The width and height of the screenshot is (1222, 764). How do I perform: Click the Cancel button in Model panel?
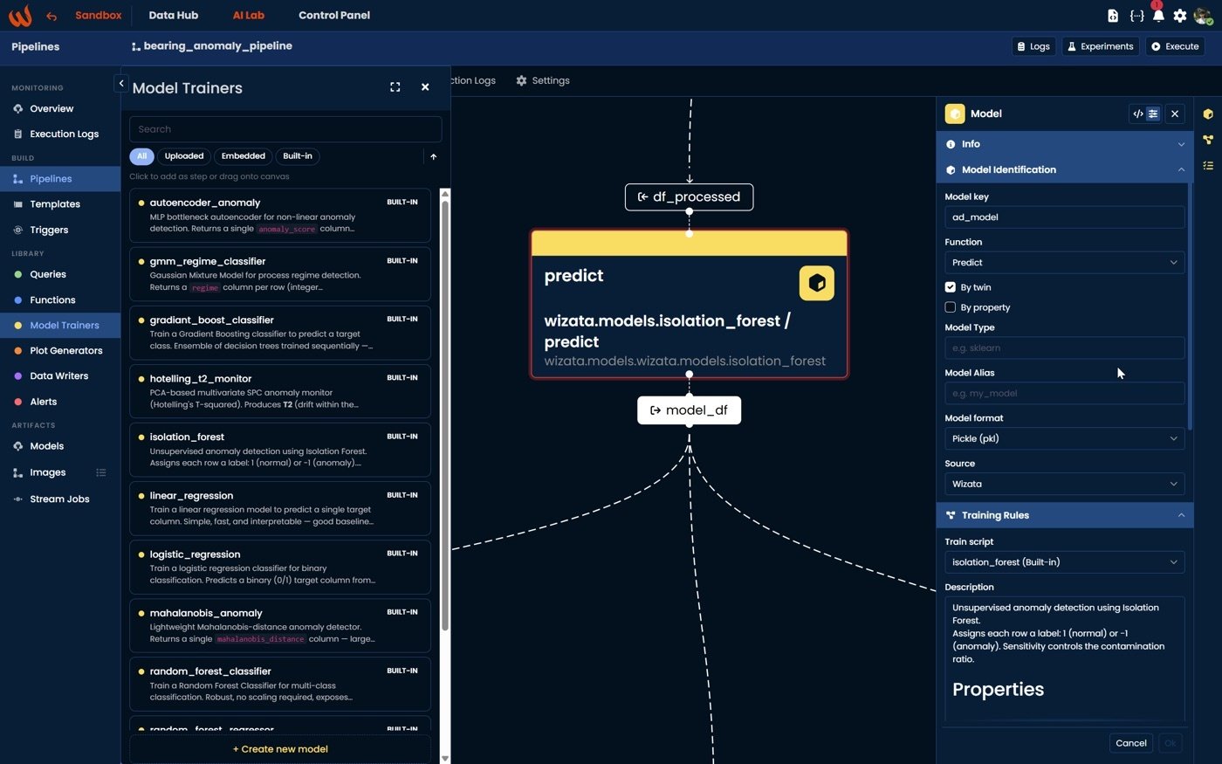[1131, 743]
